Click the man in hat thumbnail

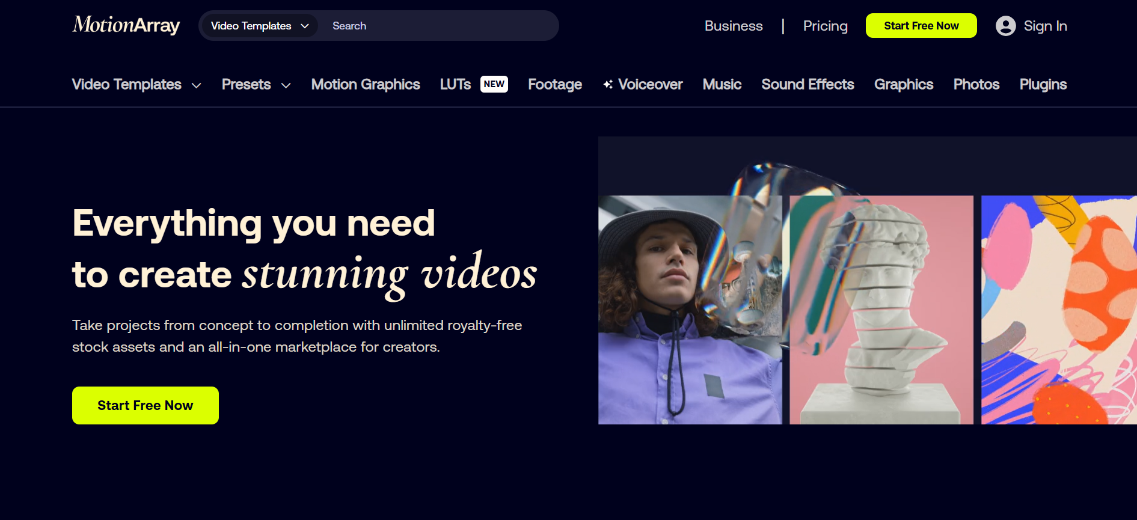tap(690, 310)
